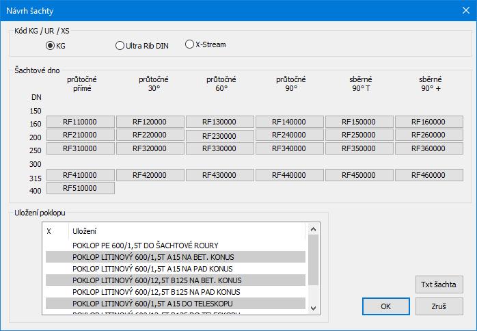Click the RF410000 button
This screenshot has width=477, height=331.
click(x=81, y=175)
